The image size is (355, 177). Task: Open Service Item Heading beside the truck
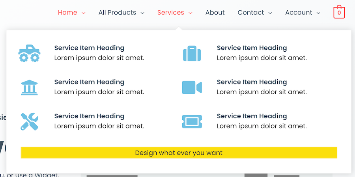tap(89, 48)
